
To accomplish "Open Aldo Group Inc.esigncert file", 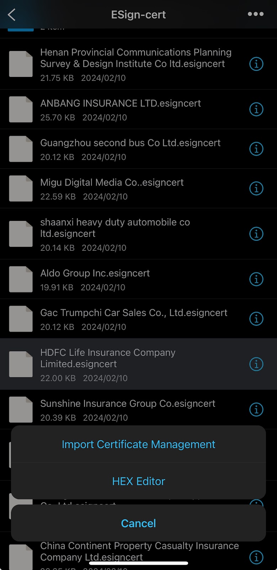I will (x=95, y=274).
